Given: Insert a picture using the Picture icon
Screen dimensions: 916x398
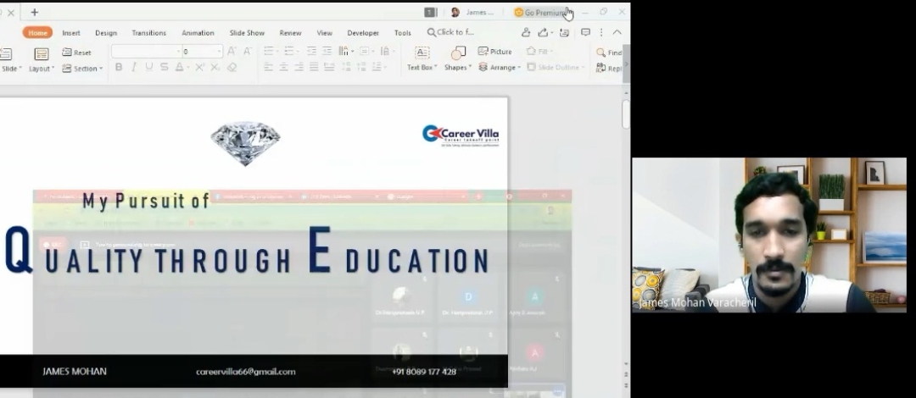Looking at the screenshot, I should (x=494, y=52).
